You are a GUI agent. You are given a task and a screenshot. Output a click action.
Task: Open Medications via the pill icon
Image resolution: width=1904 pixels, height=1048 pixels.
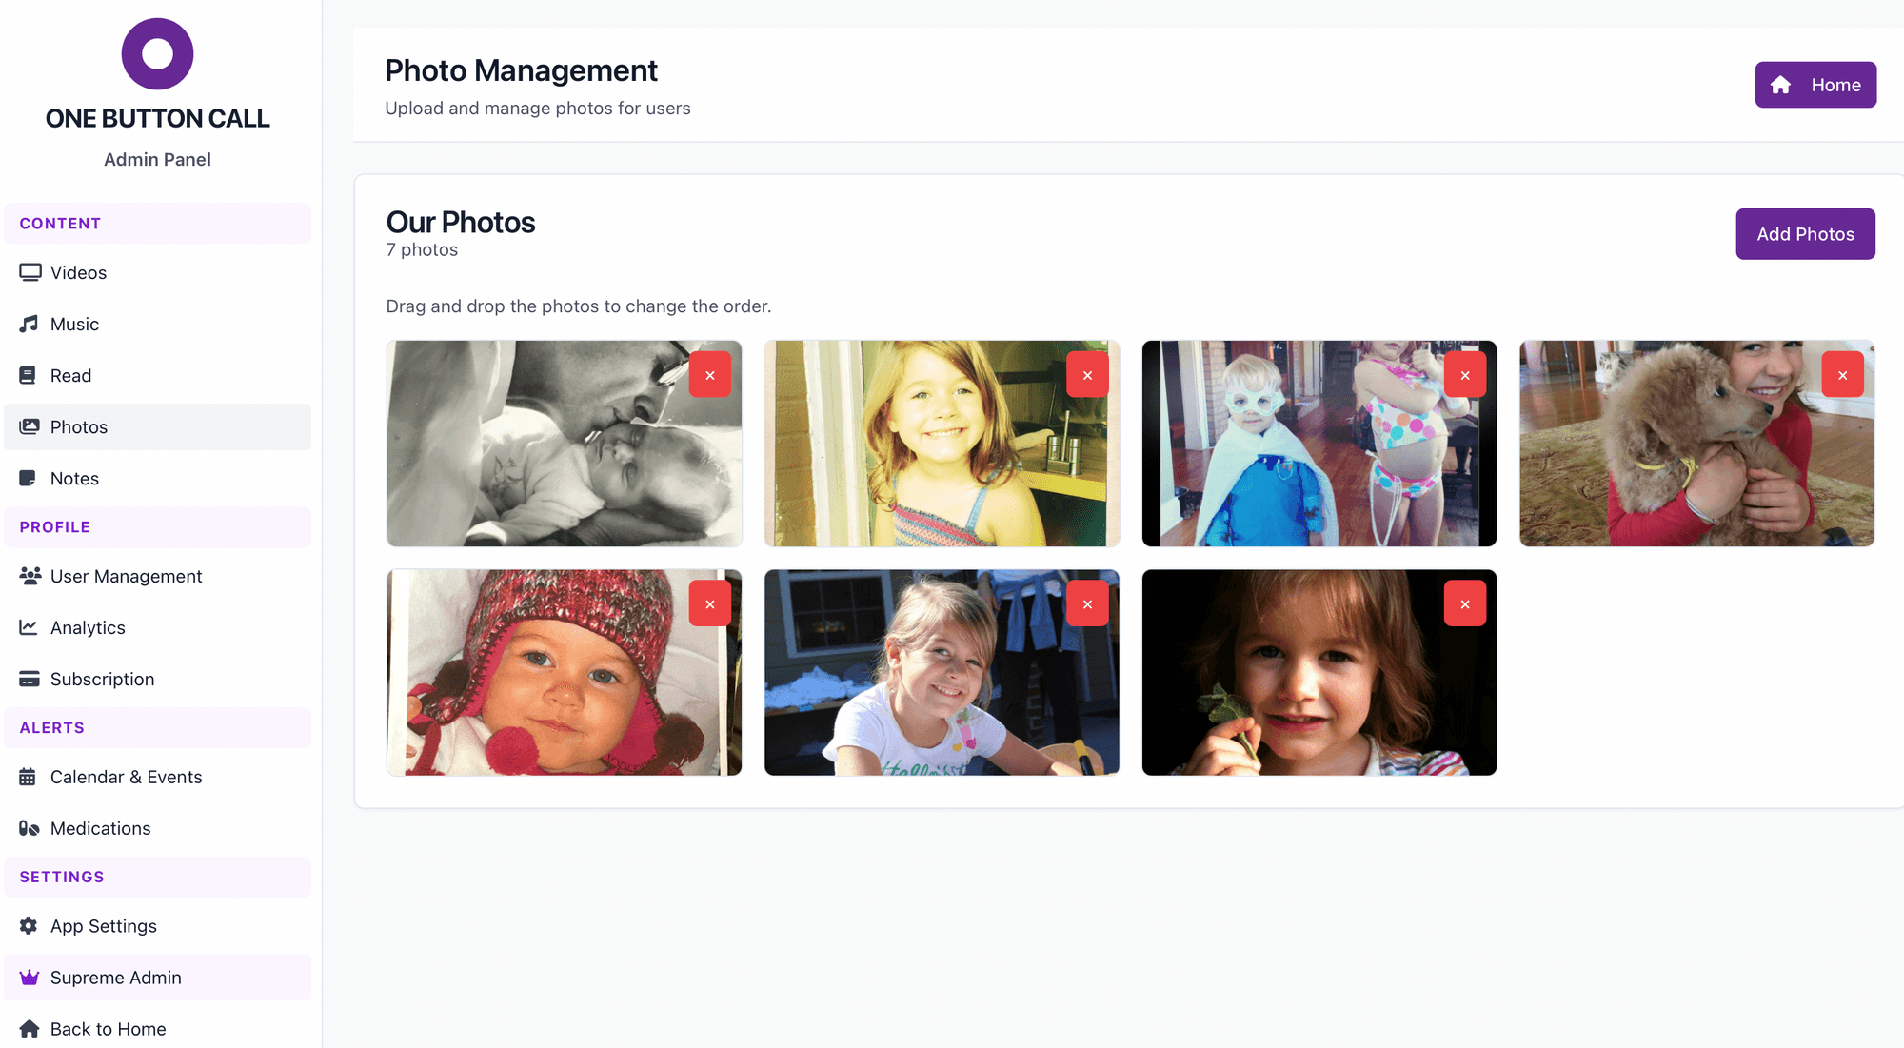click(x=29, y=828)
